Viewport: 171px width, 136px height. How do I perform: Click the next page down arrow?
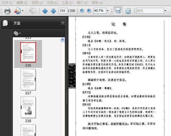53,11
